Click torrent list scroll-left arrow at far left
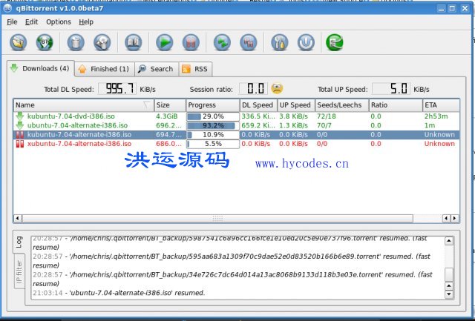This screenshot has height=321, width=475. click(x=18, y=218)
